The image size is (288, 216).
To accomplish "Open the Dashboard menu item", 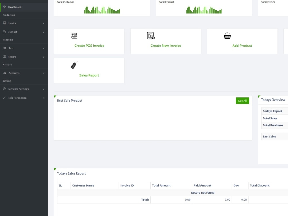I will [24, 7].
